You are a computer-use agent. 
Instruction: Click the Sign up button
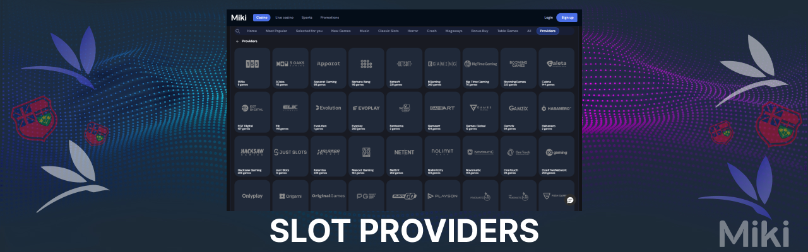pyautogui.click(x=567, y=18)
